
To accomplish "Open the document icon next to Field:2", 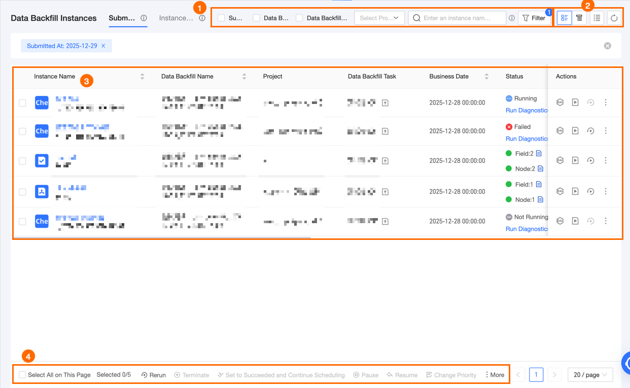I will [539, 153].
